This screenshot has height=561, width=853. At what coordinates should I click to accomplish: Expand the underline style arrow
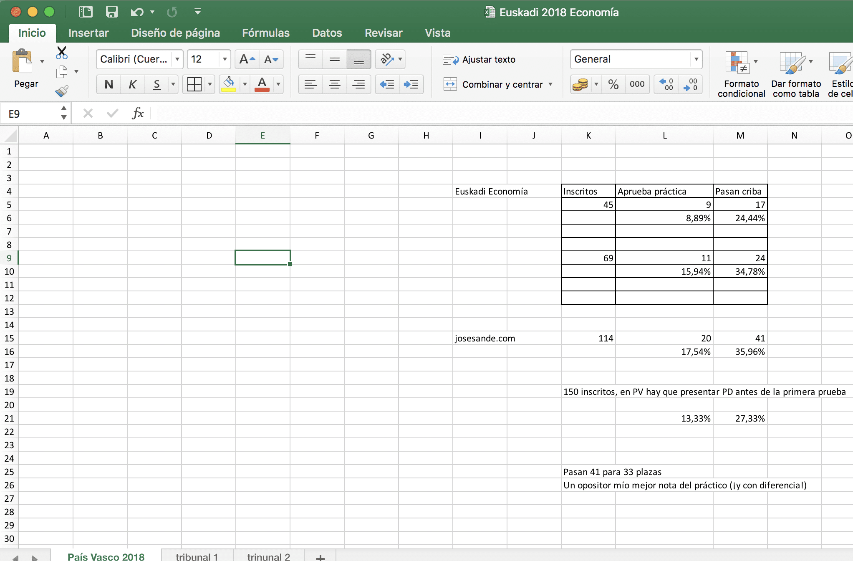coord(173,84)
